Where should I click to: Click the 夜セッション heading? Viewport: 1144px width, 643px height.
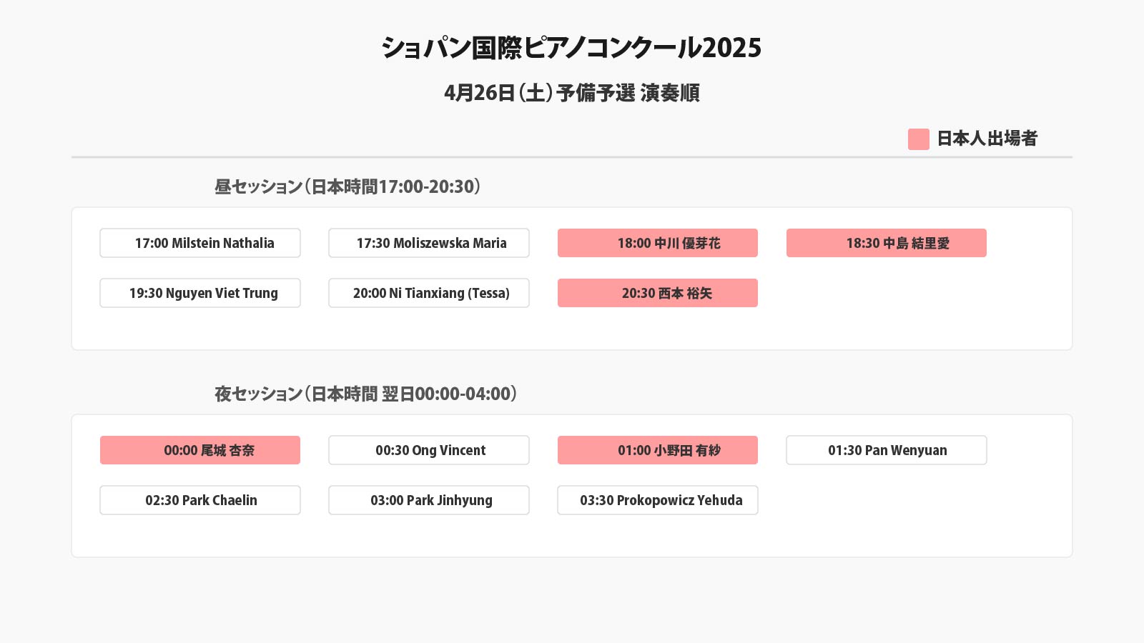pos(365,394)
